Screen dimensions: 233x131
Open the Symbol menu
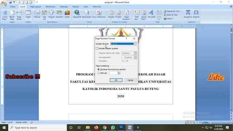coord(196,15)
